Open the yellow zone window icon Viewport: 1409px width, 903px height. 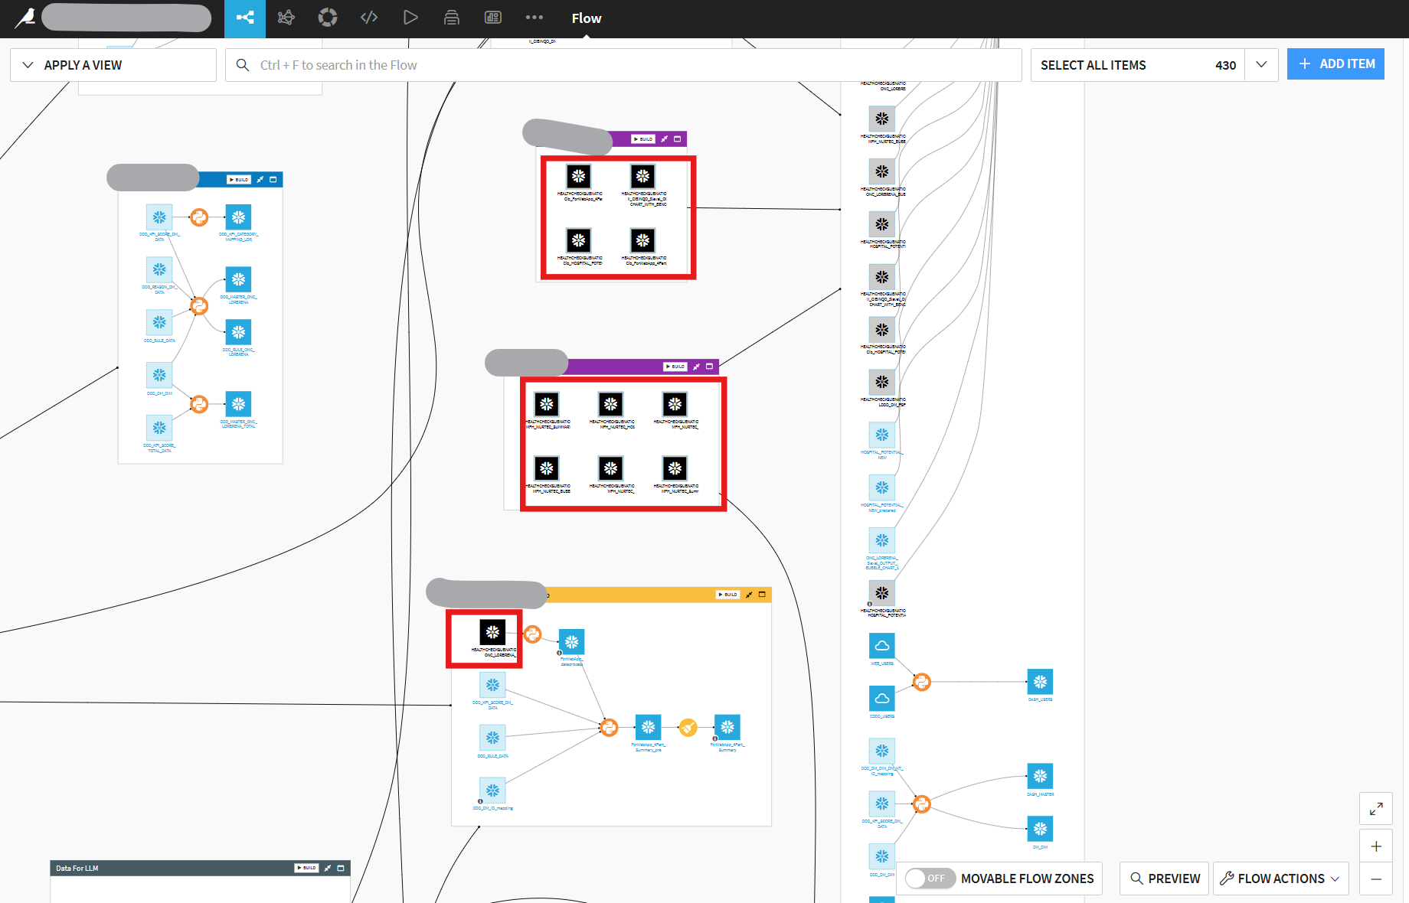(x=763, y=595)
